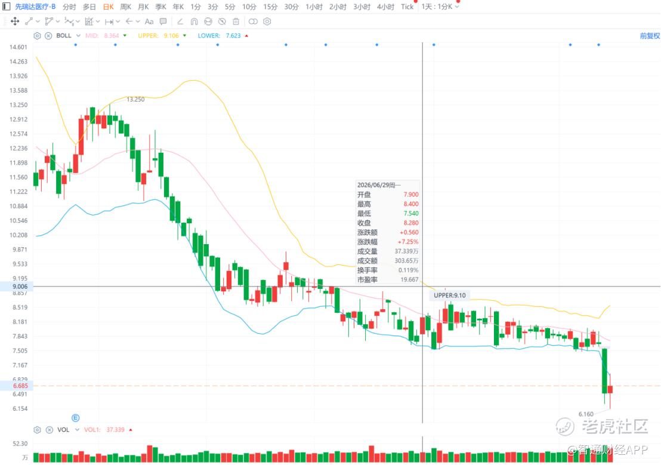Open wave tool dropdown arrow

(78, 21)
